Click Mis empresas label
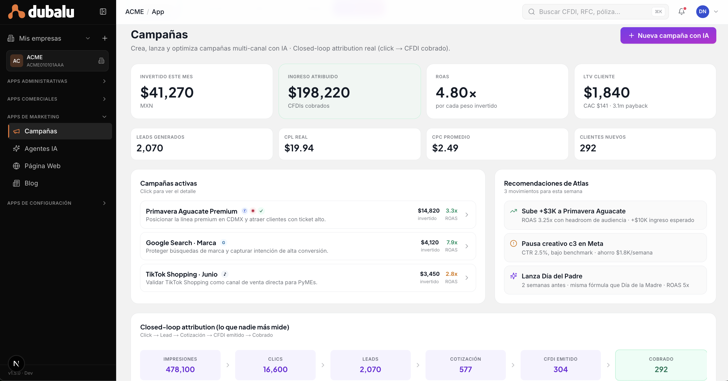Image resolution: width=728 pixels, height=381 pixels. pyautogui.click(x=40, y=38)
